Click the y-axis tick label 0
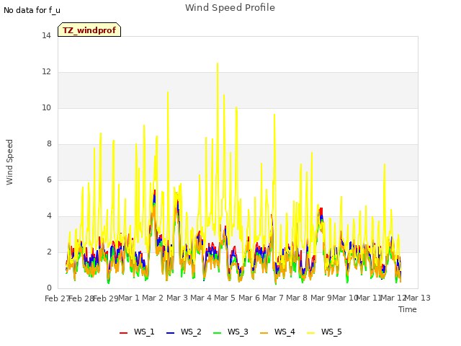The image size is (461, 346). (x=49, y=288)
